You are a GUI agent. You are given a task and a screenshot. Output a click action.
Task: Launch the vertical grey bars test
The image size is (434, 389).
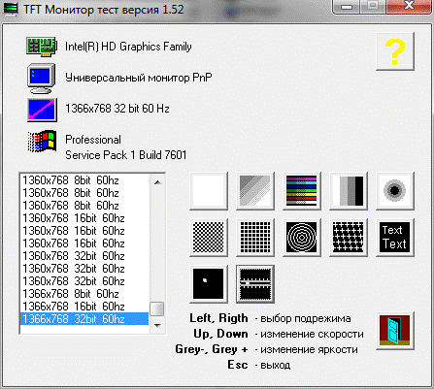(349, 191)
